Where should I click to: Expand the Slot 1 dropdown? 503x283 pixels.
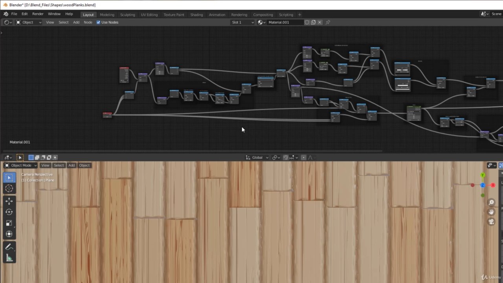(242, 22)
